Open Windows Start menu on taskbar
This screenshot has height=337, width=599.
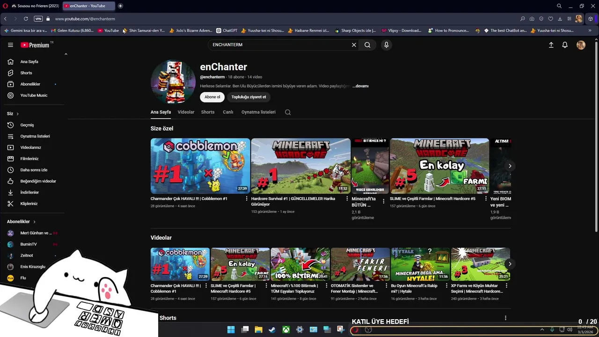click(231, 330)
